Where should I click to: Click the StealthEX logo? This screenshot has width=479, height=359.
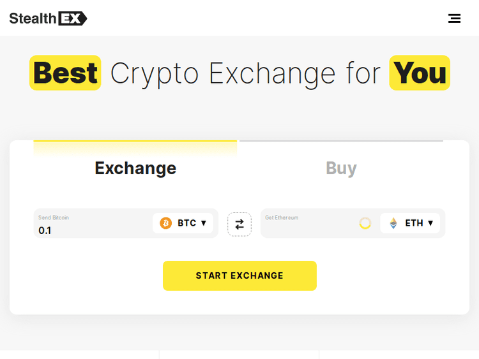tap(48, 18)
